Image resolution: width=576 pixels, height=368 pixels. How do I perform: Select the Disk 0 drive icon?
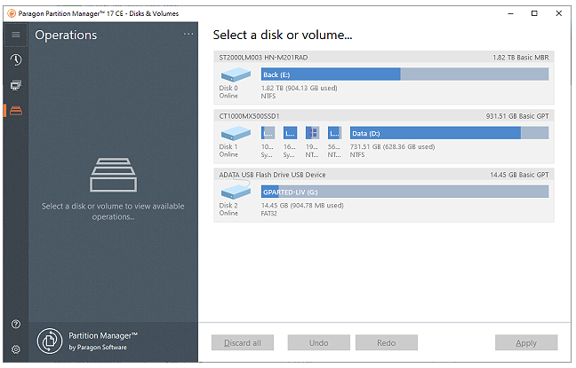(x=236, y=74)
